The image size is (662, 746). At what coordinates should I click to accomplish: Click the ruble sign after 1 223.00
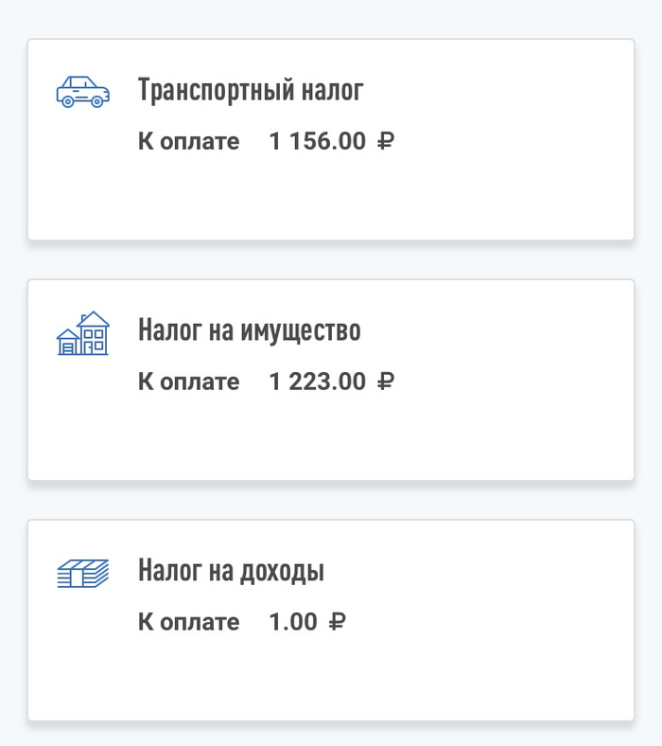385,382
